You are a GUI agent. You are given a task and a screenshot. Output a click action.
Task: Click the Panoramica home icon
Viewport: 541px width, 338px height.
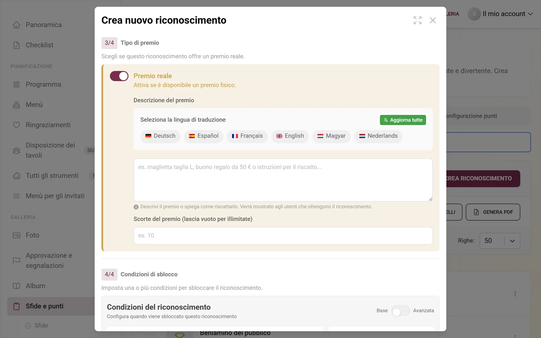click(x=17, y=25)
